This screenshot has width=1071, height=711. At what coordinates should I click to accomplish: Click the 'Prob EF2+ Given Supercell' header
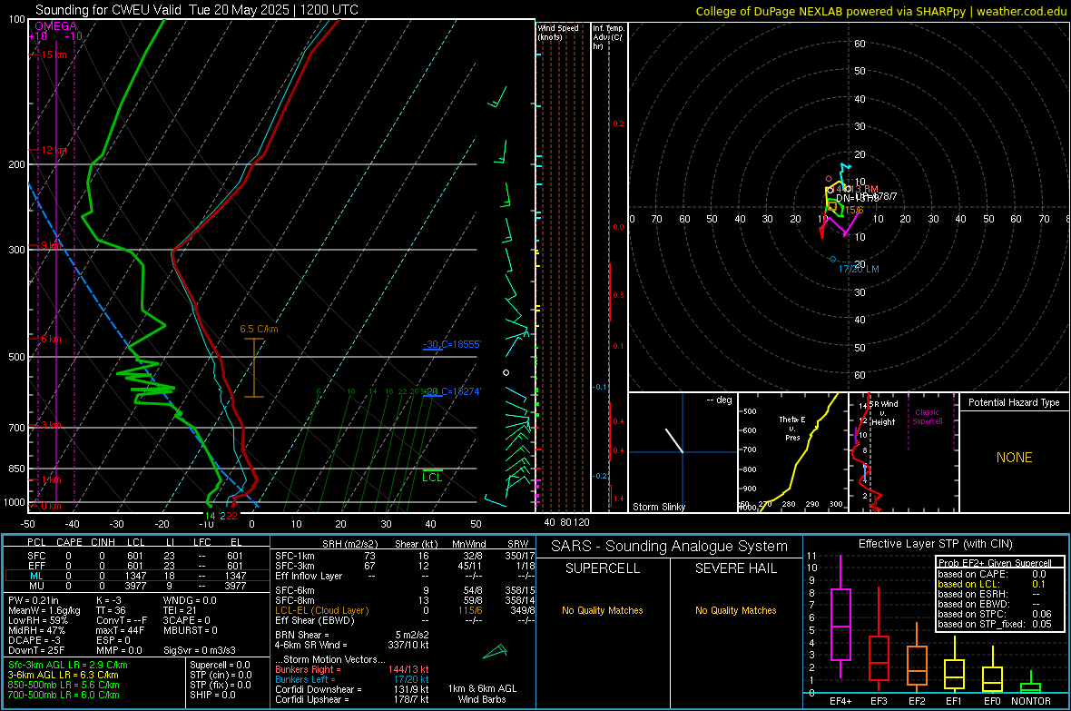(995, 563)
